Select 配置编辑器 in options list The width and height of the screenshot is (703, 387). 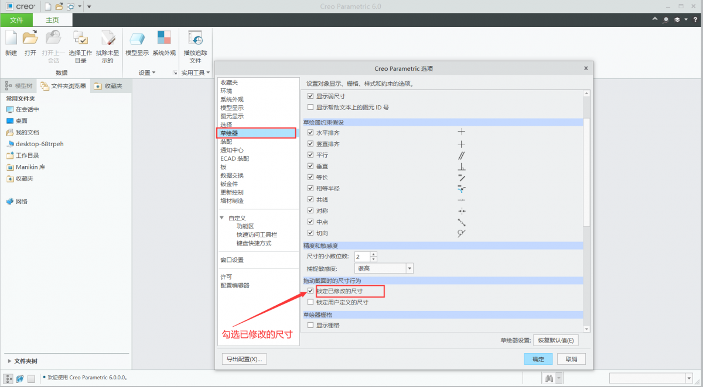point(235,285)
